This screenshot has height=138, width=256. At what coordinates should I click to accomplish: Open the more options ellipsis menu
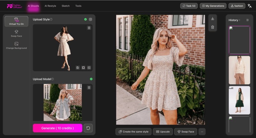click(202, 132)
